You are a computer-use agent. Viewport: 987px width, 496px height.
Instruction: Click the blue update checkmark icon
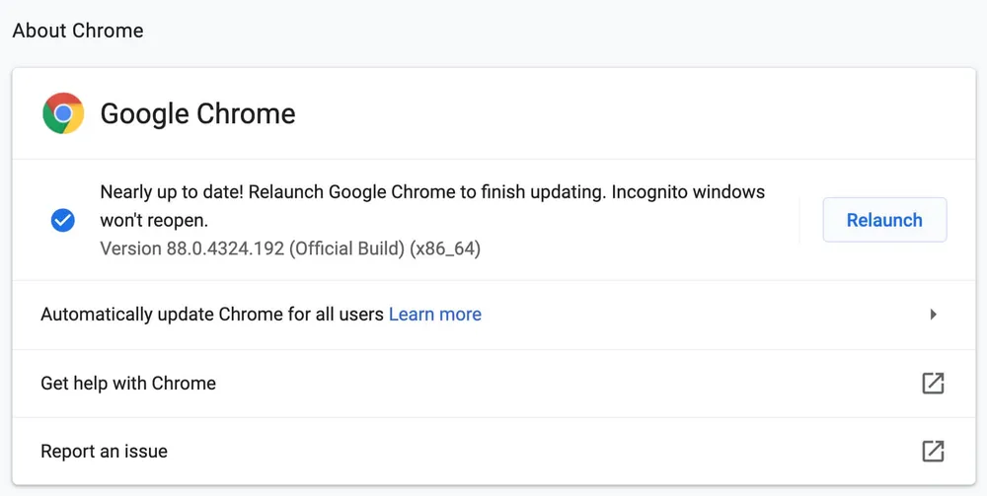63,220
